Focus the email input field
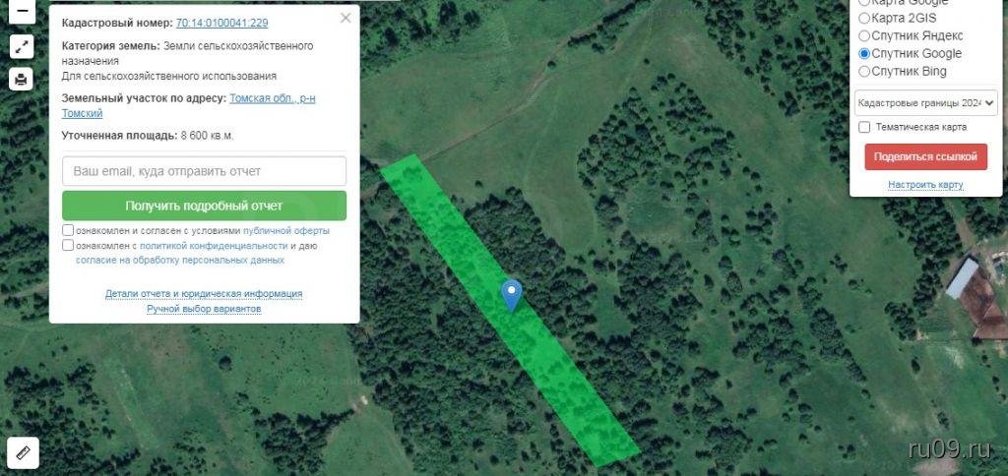This screenshot has height=476, width=1008. pos(204,171)
